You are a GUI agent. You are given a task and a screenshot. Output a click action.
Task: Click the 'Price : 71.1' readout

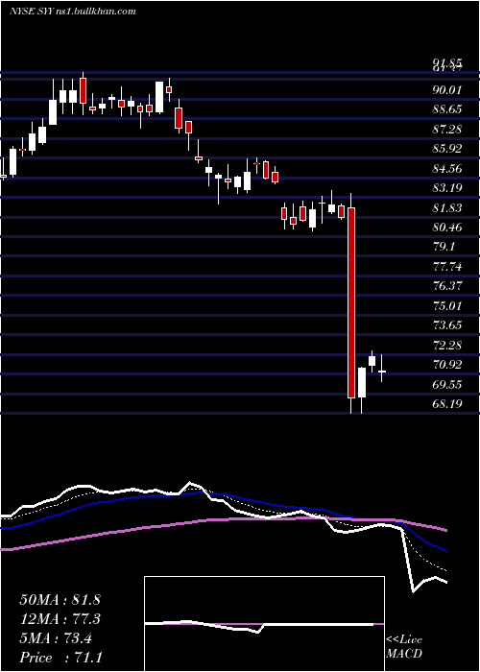60,658
